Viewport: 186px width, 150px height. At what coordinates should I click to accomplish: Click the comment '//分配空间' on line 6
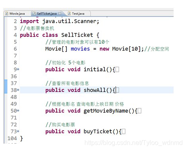click(x=157, y=49)
